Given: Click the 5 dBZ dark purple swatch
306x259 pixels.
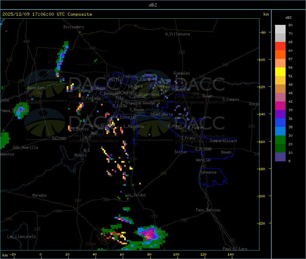Looking at the screenshot, I should [x=280, y=157].
